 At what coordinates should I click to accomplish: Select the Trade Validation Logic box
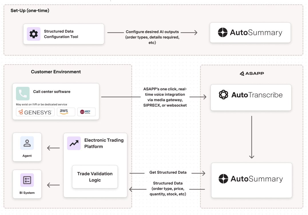(x=95, y=177)
